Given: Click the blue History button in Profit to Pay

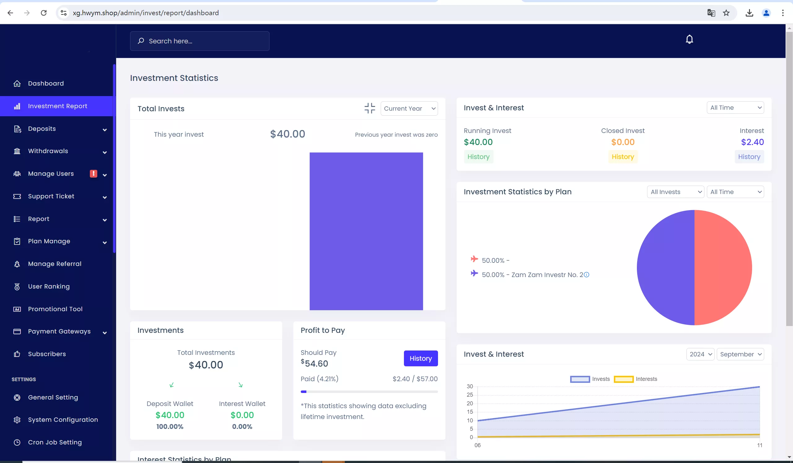Looking at the screenshot, I should pos(420,359).
